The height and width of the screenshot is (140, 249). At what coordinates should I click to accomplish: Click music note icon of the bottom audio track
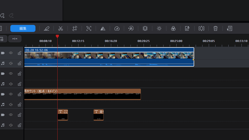(3, 125)
